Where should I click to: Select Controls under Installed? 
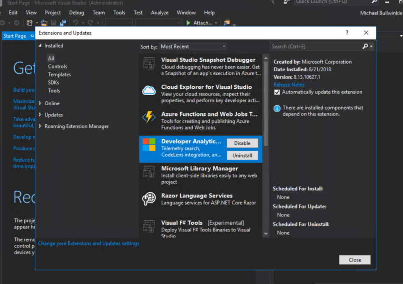click(58, 66)
